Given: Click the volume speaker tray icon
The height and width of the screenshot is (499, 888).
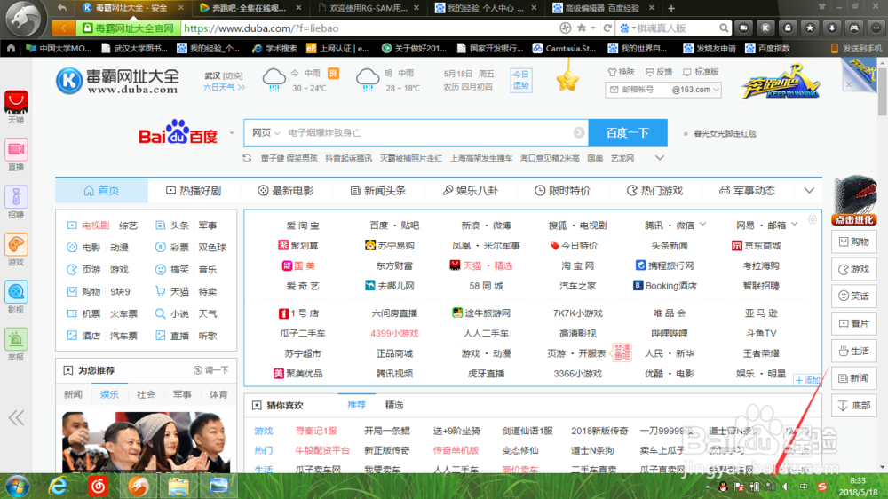Looking at the screenshot, I should tap(786, 487).
